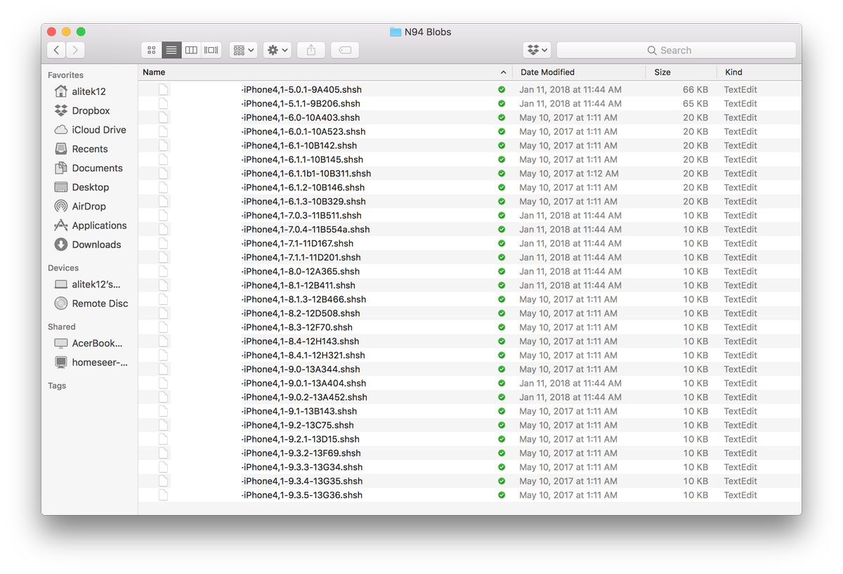The image size is (843, 574).
Task: Switch to column view
Action: click(191, 50)
